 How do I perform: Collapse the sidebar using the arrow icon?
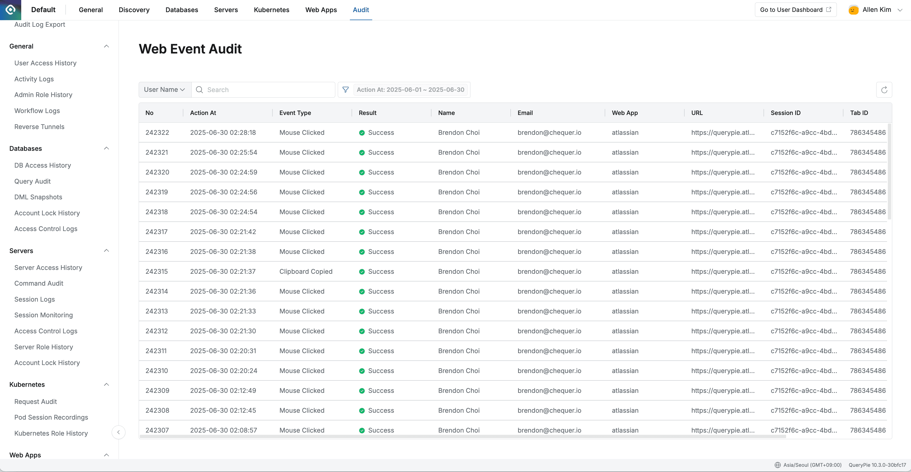pos(119,432)
